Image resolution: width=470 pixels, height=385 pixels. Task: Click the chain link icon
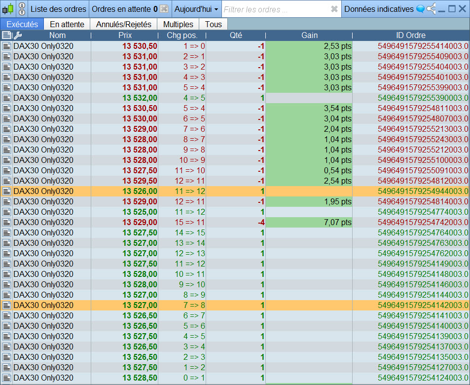click(21, 9)
